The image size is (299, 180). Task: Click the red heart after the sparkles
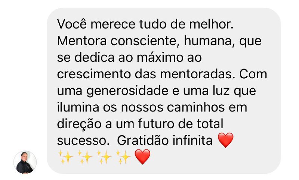click(142, 157)
